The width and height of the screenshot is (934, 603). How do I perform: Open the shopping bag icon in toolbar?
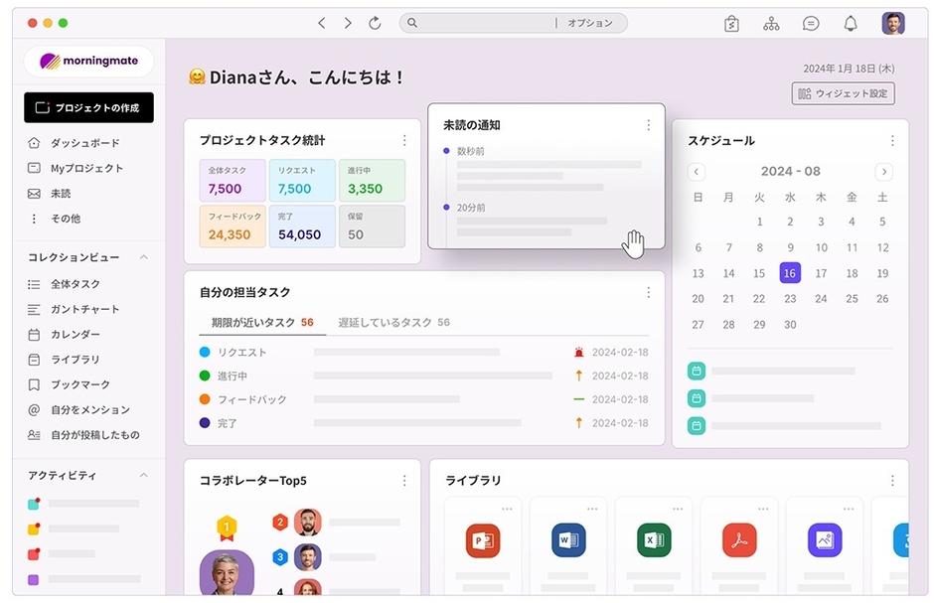[731, 22]
